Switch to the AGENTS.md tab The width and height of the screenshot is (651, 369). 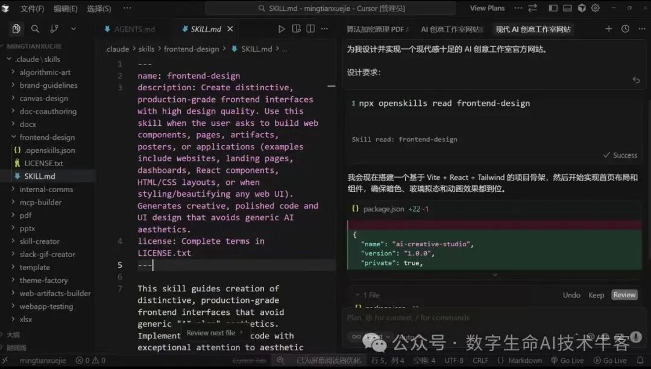[x=136, y=28]
